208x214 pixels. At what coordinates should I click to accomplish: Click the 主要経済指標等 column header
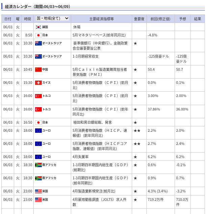[x=101, y=19]
